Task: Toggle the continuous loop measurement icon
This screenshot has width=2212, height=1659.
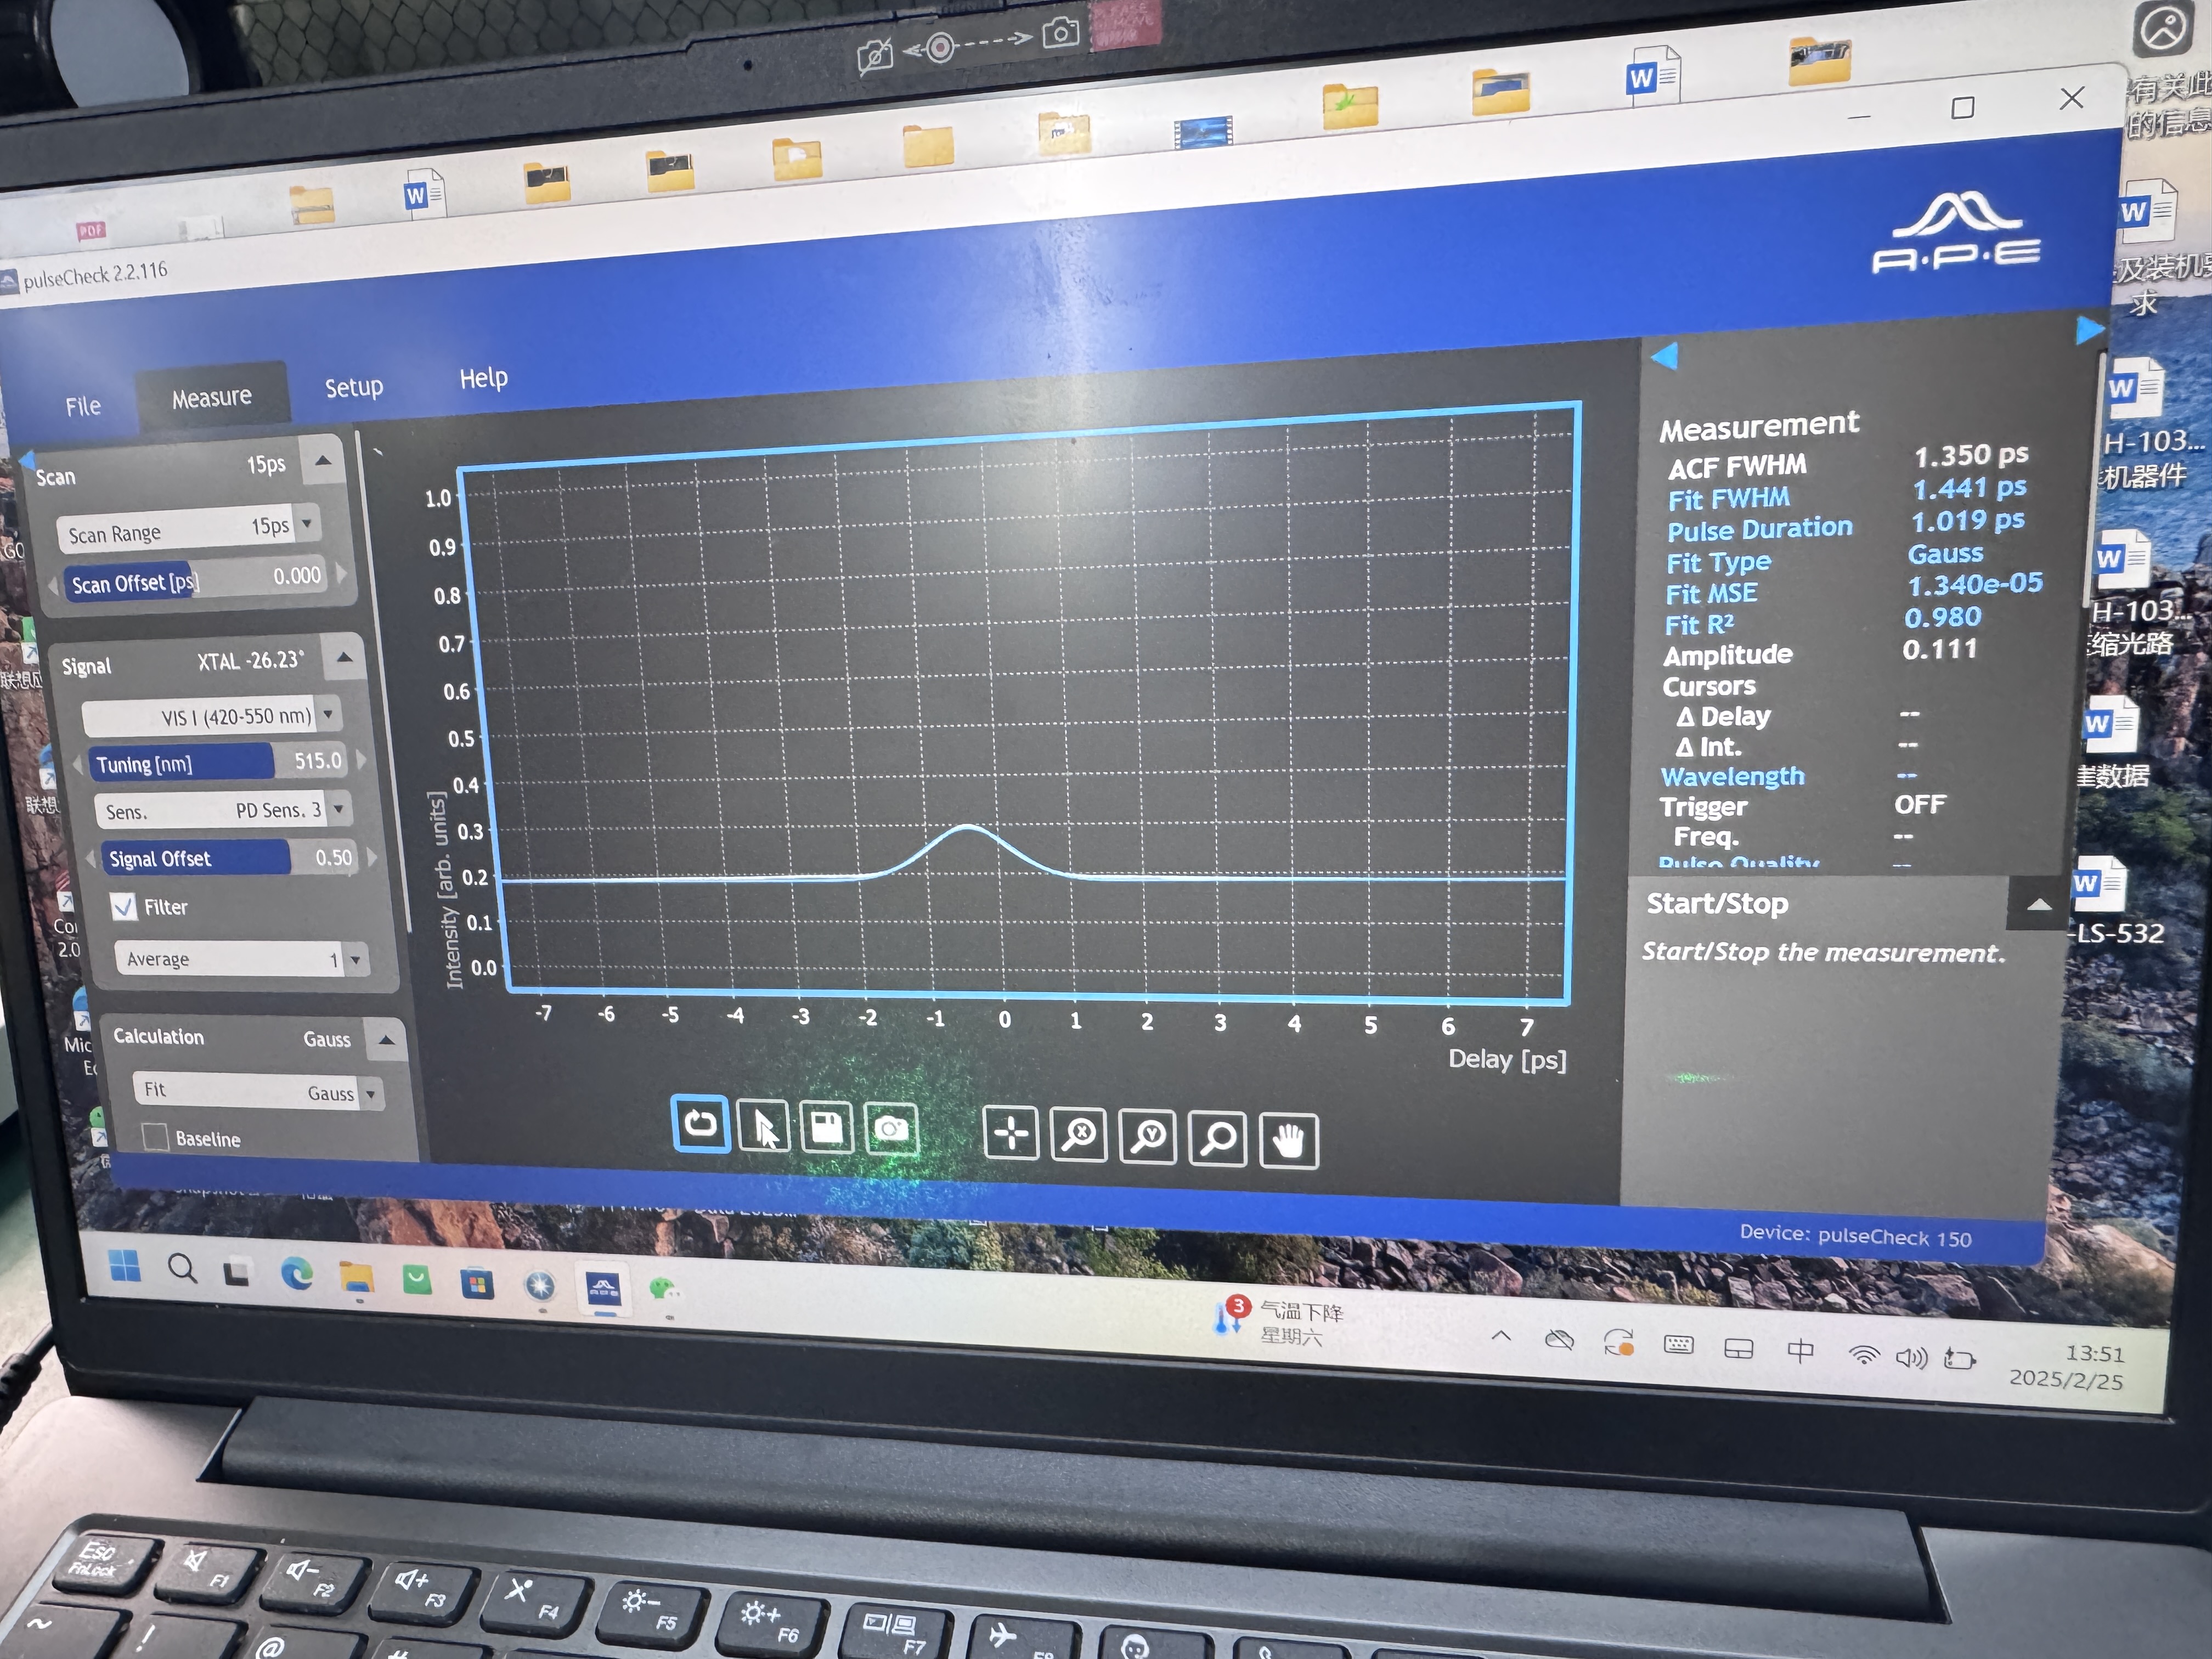Action: (700, 1124)
